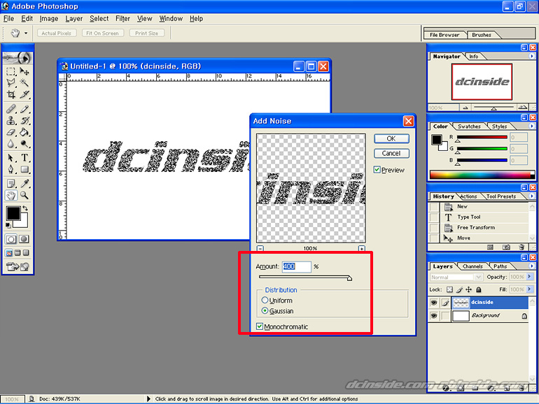Select the Healing Brush tool
The height and width of the screenshot is (404, 539).
click(x=11, y=109)
